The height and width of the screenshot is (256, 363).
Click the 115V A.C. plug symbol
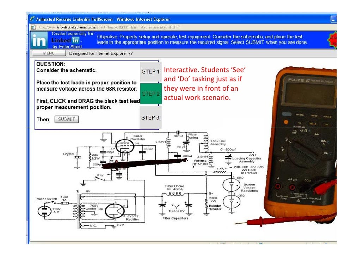coord(44,211)
